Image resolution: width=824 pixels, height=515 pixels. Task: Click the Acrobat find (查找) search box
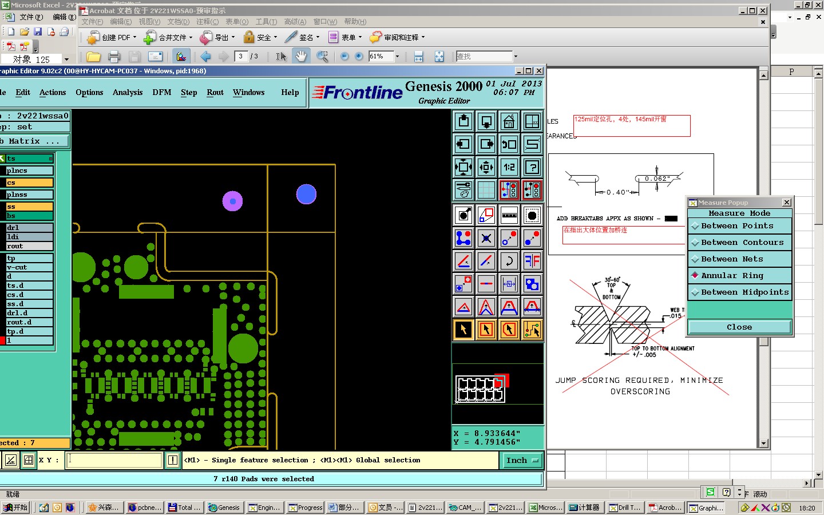484,56
